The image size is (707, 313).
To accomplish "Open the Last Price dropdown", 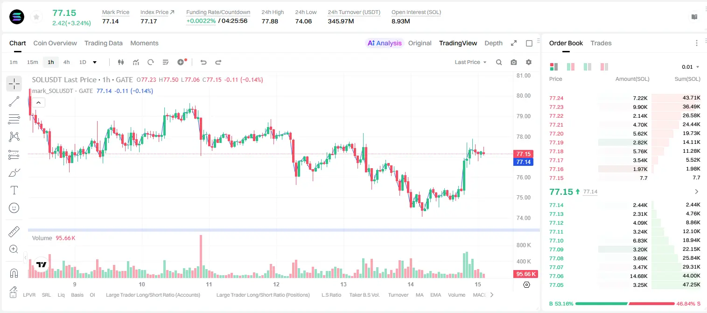I will (x=470, y=62).
